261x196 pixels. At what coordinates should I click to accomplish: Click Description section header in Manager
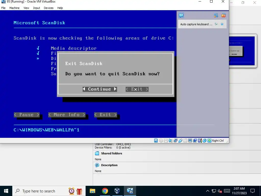click(109, 165)
